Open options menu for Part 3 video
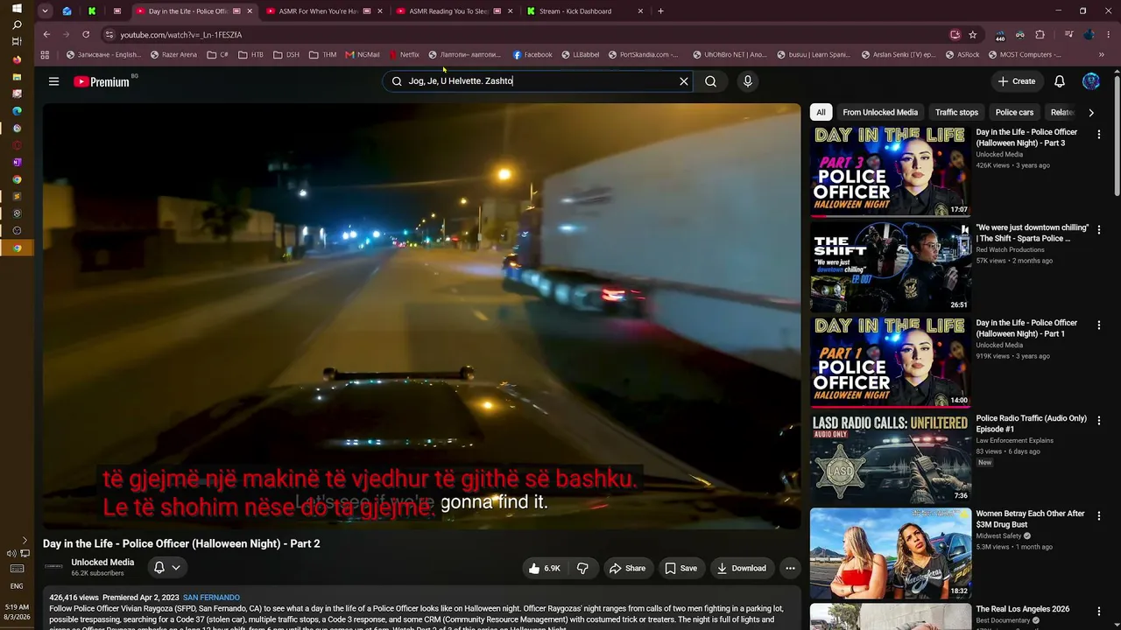The height and width of the screenshot is (630, 1121). 1099,134
